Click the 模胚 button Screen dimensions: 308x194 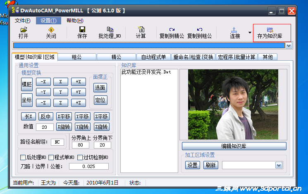27,84
